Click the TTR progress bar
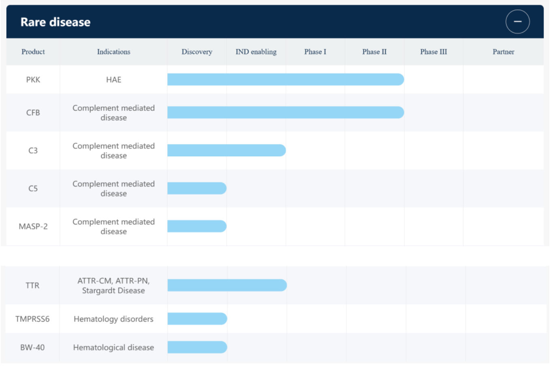The width and height of the screenshot is (555, 371). click(227, 286)
